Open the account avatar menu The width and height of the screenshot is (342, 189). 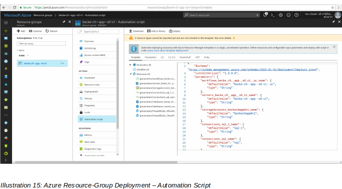click(x=337, y=15)
